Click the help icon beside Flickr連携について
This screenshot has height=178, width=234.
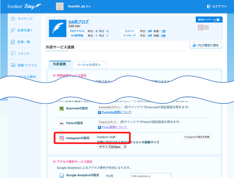(x=99, y=127)
